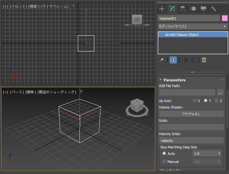Viewport: 229px width, 174px height.
Task: Toggle Show End Result button
Action: (x=173, y=60)
